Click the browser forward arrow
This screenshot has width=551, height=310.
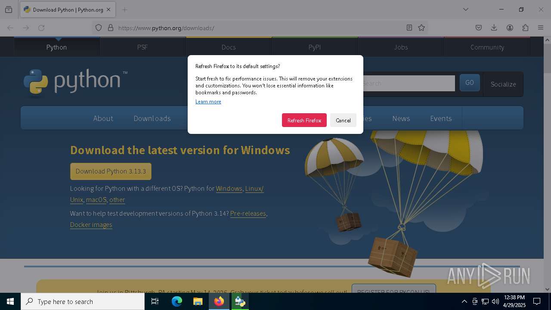tap(26, 28)
